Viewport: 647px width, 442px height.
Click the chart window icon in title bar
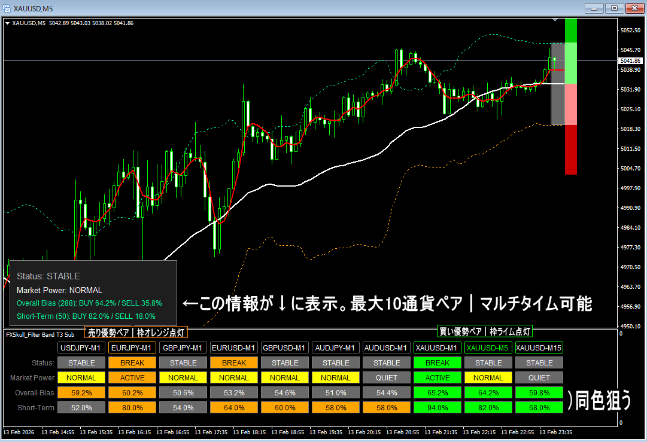point(7,8)
